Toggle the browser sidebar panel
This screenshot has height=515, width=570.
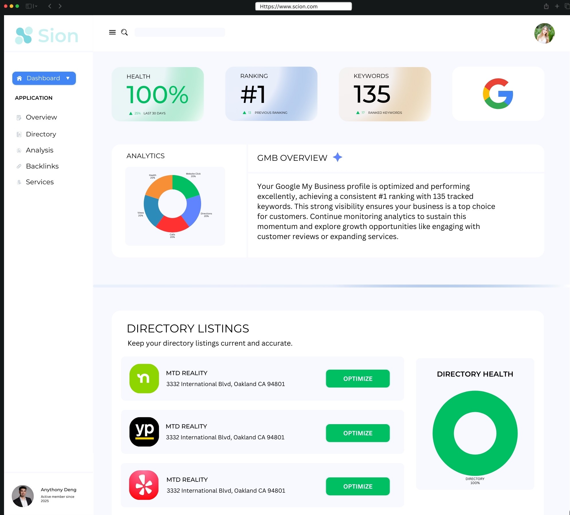pos(29,6)
